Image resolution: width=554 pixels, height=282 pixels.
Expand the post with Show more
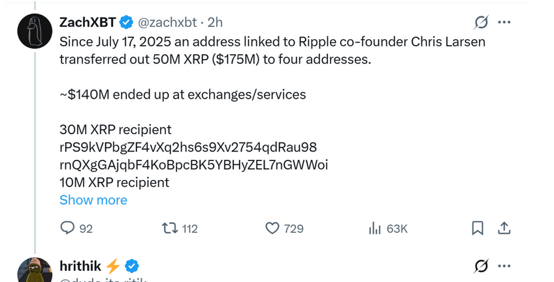coord(93,200)
